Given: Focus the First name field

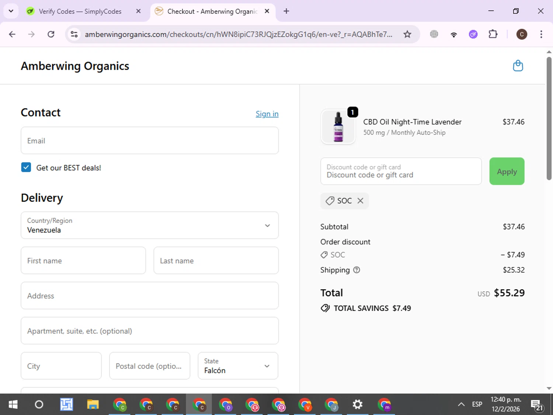Looking at the screenshot, I should tap(83, 260).
